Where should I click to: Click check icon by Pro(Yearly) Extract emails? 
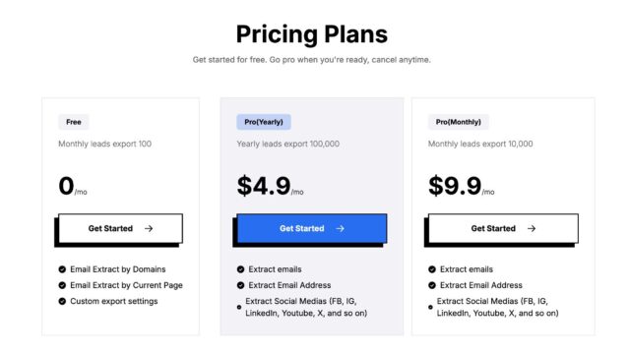(x=240, y=269)
